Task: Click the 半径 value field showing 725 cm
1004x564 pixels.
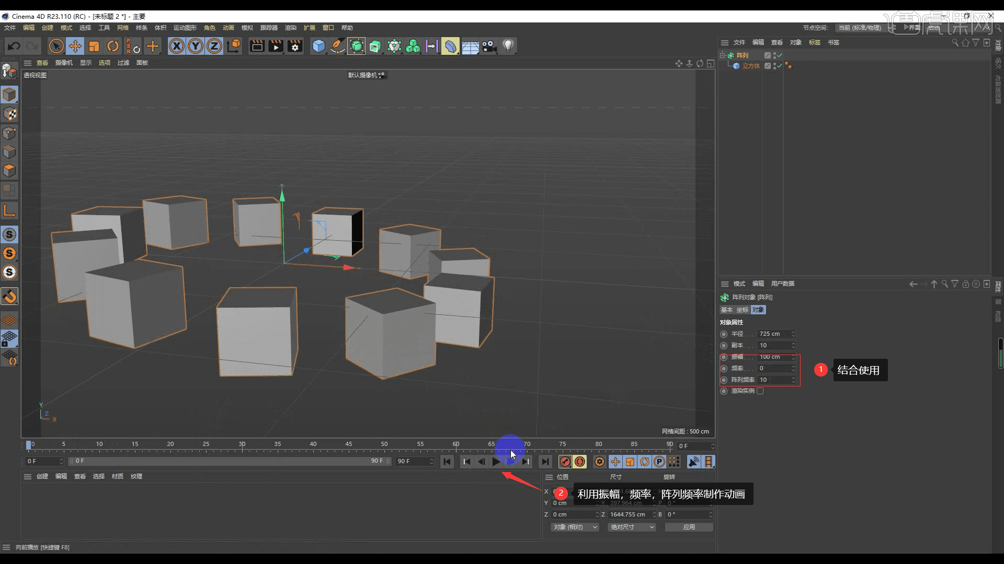Action: point(774,334)
